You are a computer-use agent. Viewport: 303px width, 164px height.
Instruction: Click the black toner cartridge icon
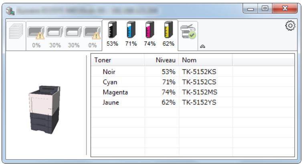click(x=112, y=30)
